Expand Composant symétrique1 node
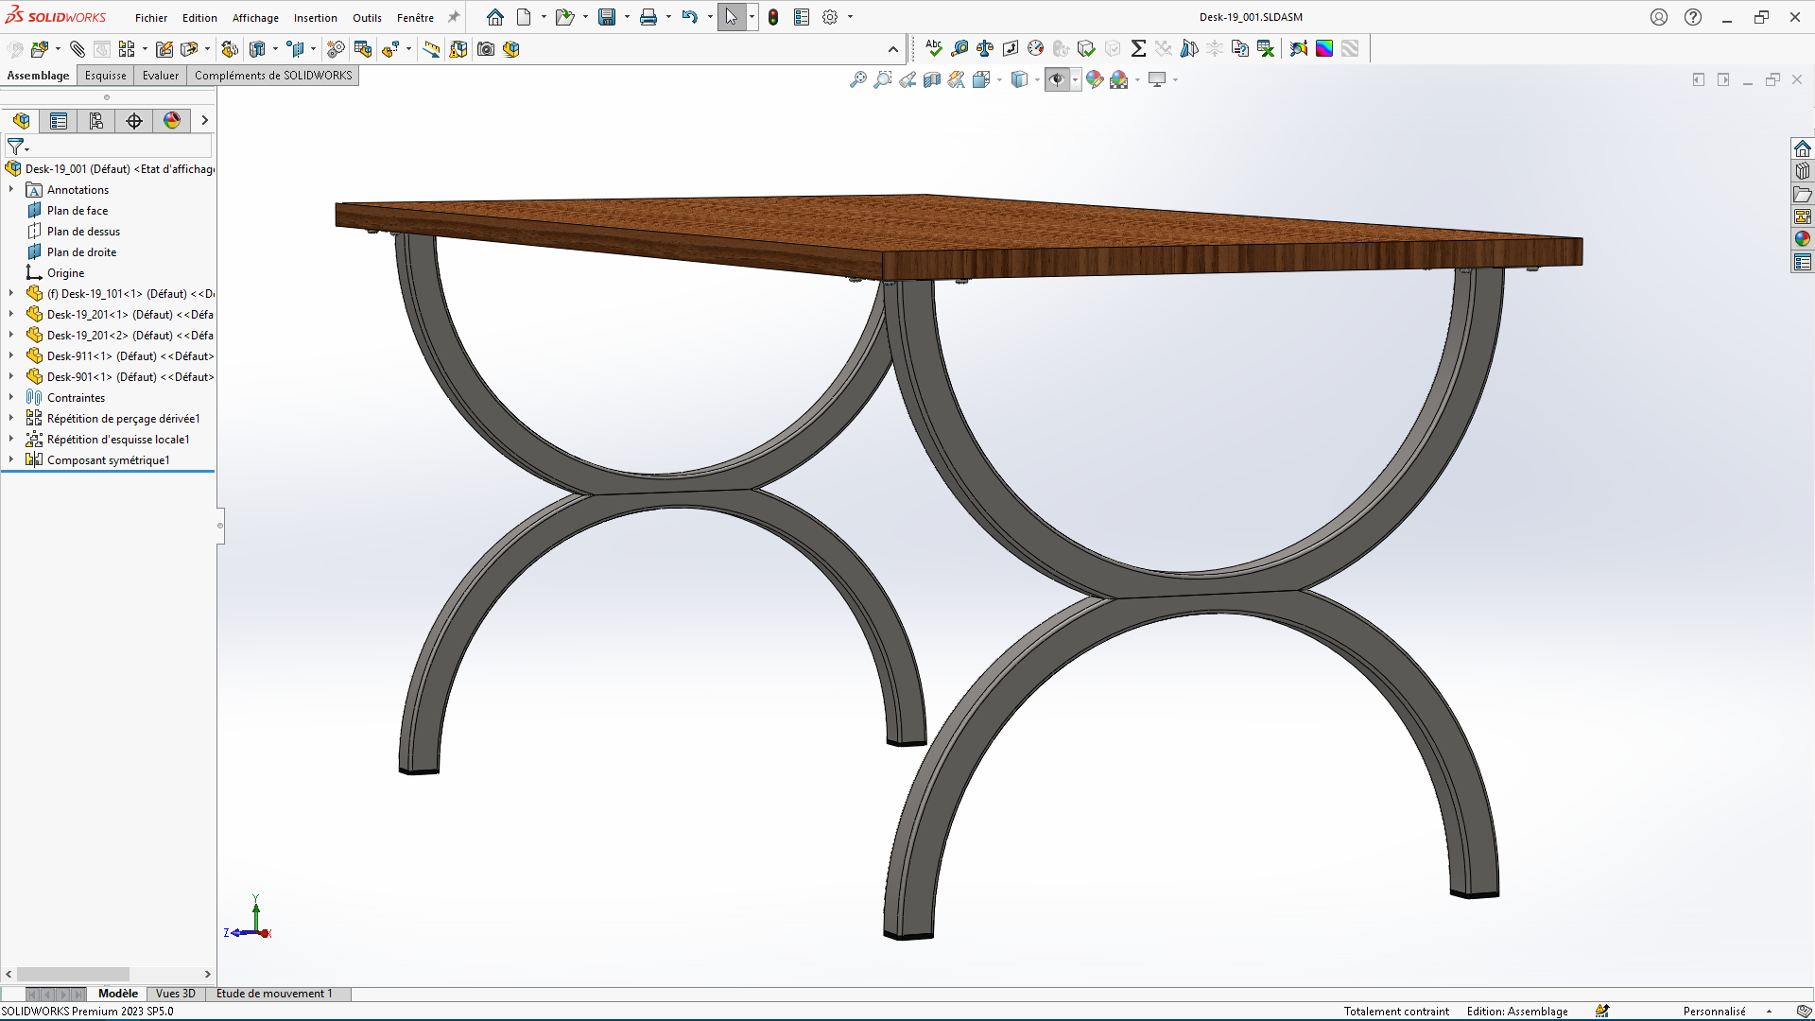 click(11, 459)
